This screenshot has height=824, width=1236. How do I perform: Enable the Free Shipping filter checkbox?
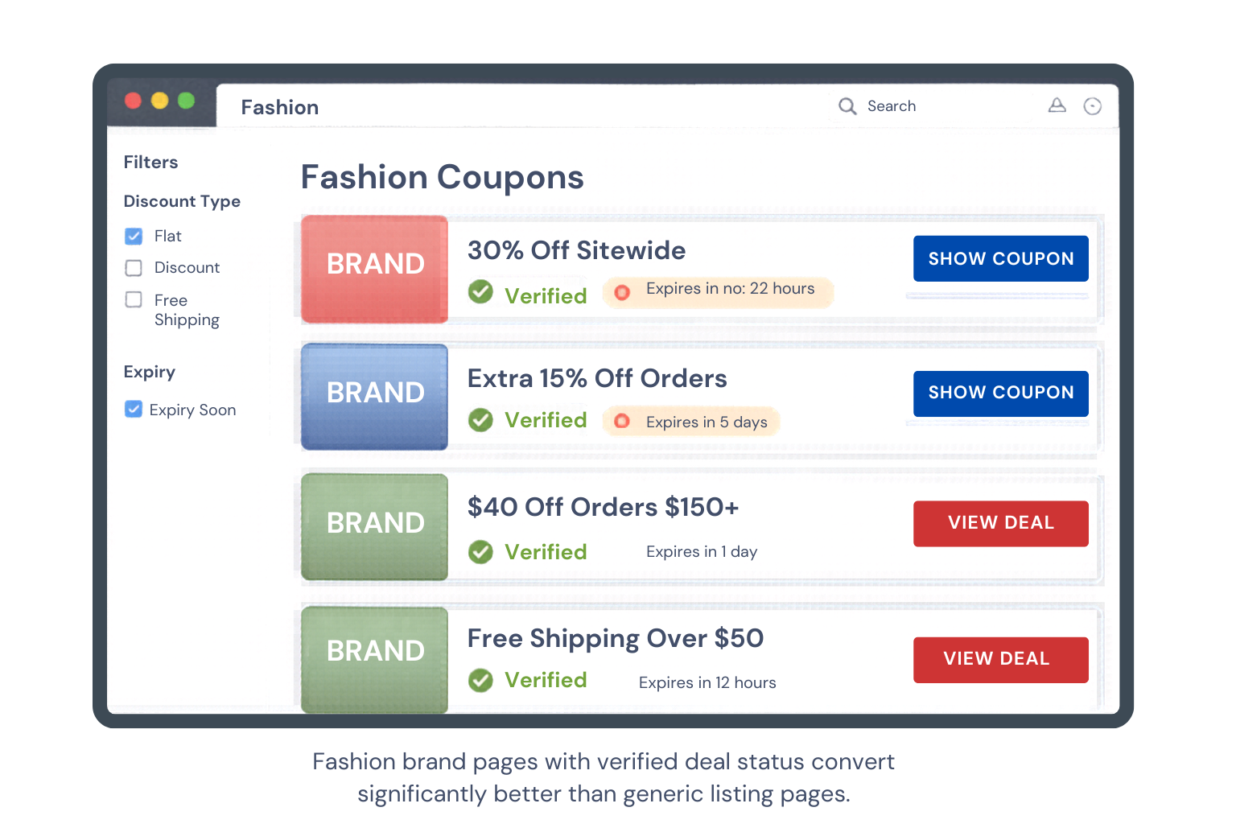tap(134, 300)
